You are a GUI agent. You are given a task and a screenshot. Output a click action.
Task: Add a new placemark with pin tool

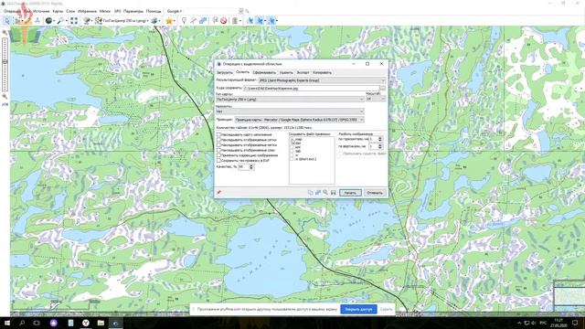click(184, 21)
